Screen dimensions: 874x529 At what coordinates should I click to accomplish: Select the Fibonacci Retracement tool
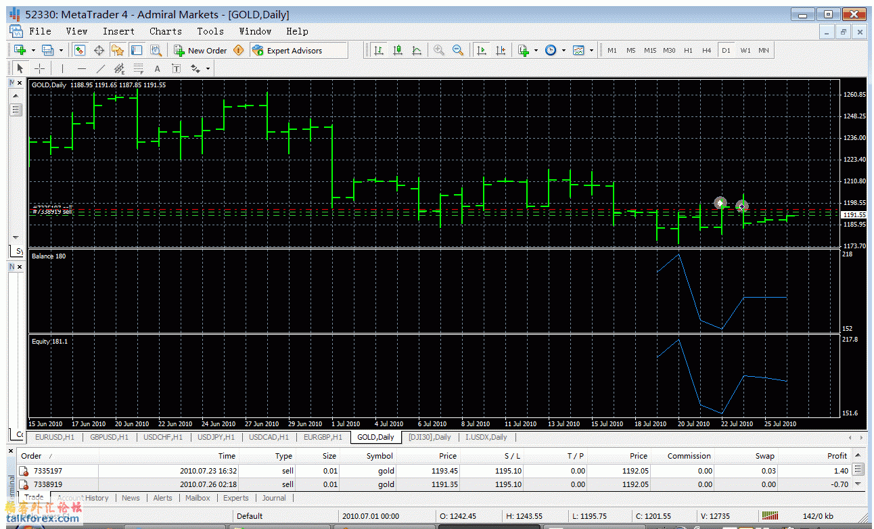coord(139,68)
